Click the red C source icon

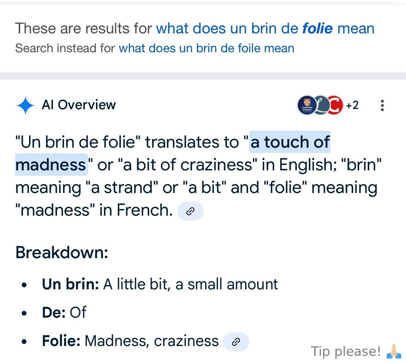point(335,105)
